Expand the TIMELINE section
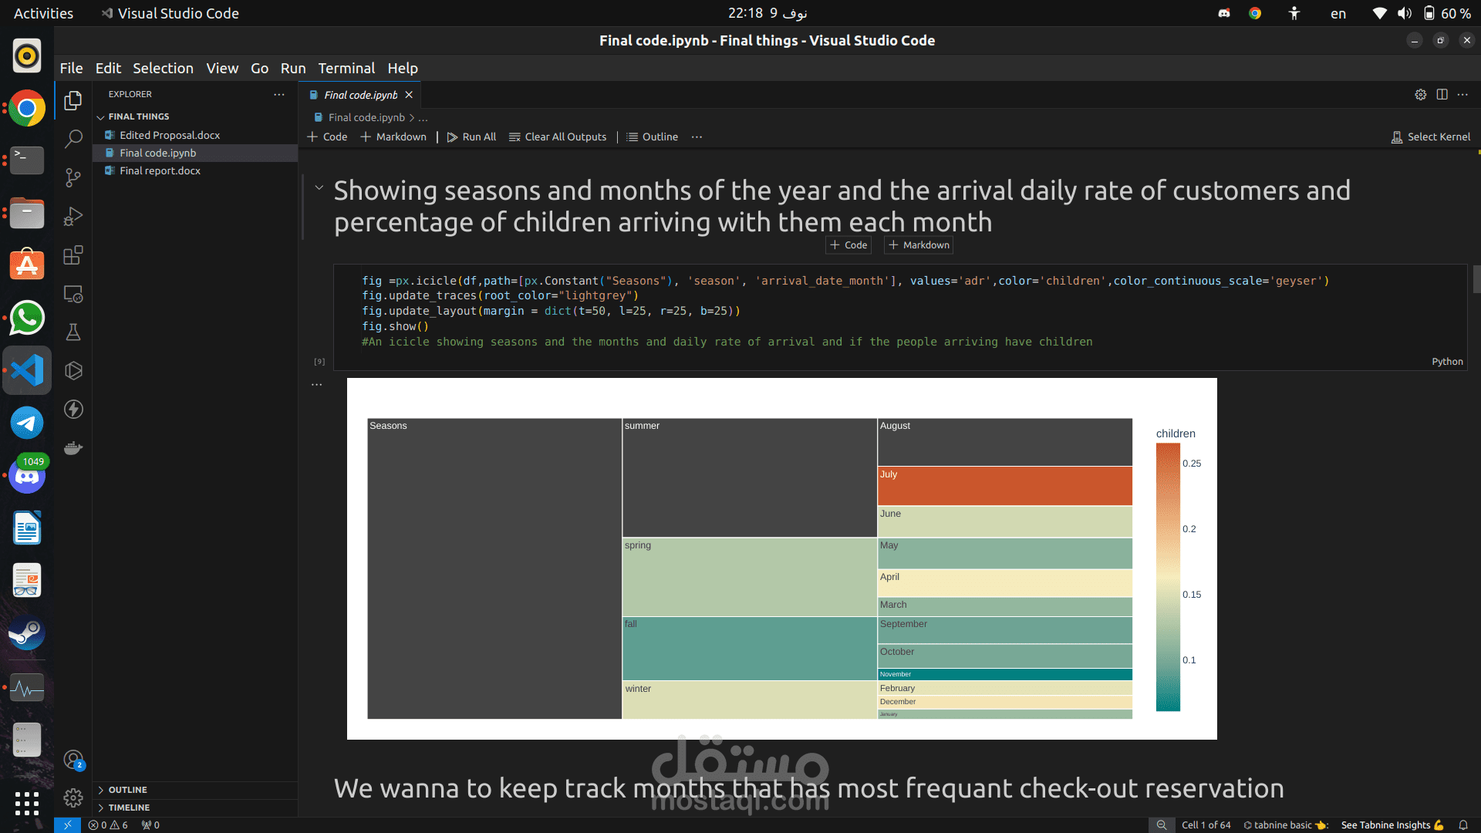 pos(129,808)
